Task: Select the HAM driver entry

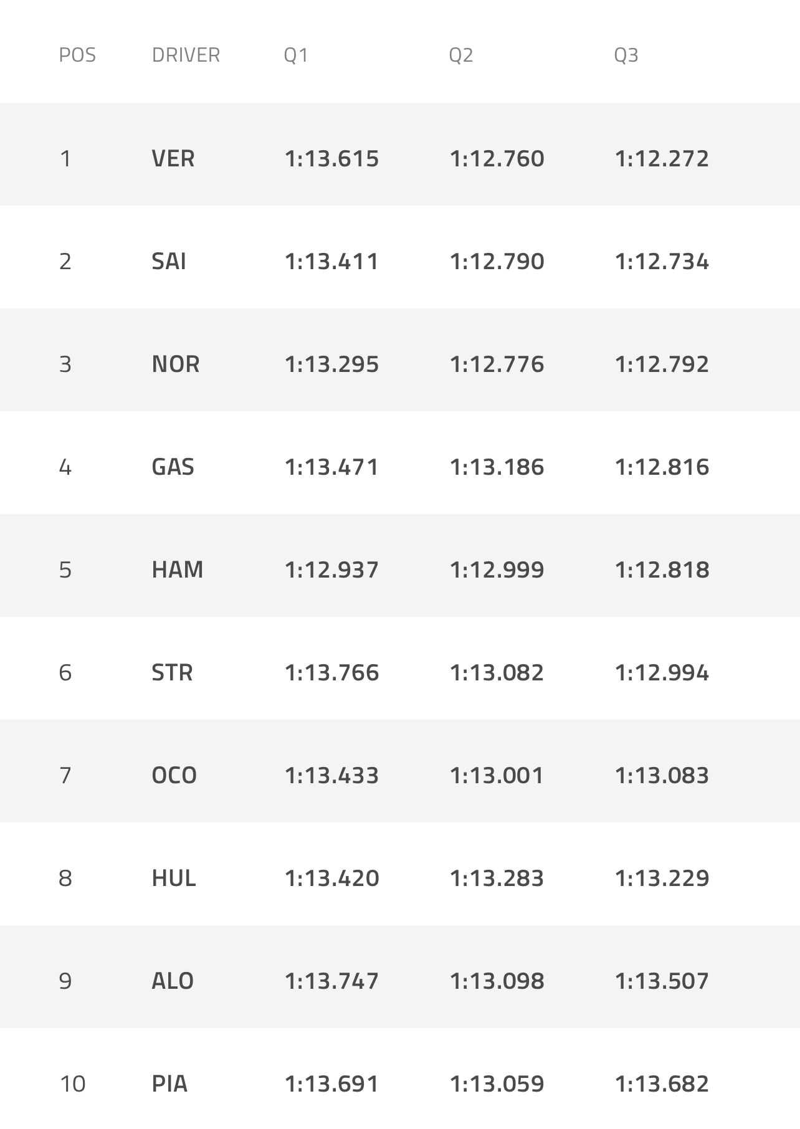Action: (178, 570)
